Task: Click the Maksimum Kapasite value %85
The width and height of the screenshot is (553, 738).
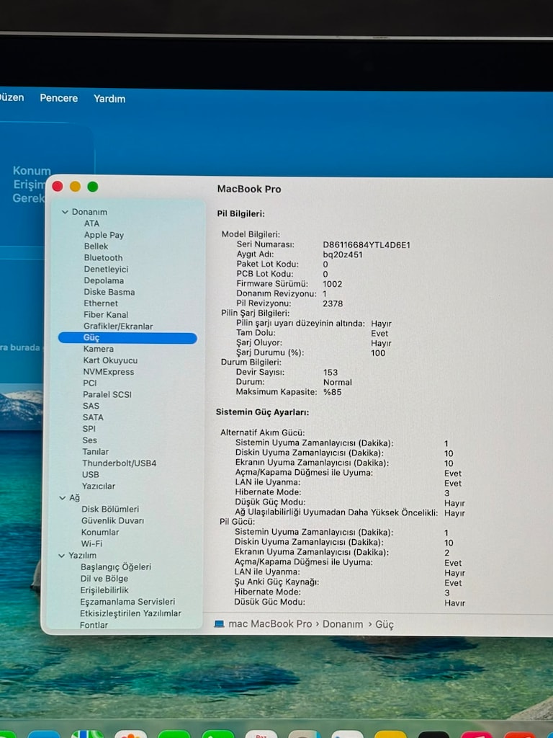Action: 333,392
